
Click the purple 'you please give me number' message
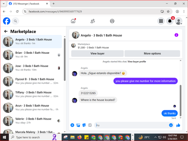[x=146, y=81]
